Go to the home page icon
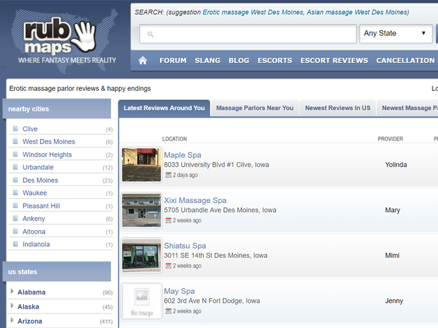Viewport: 438px width, 328px height. 143,60
